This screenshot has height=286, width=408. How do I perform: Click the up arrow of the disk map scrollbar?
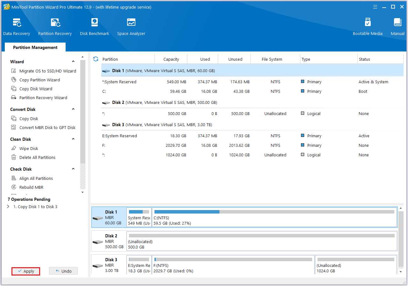[401, 208]
